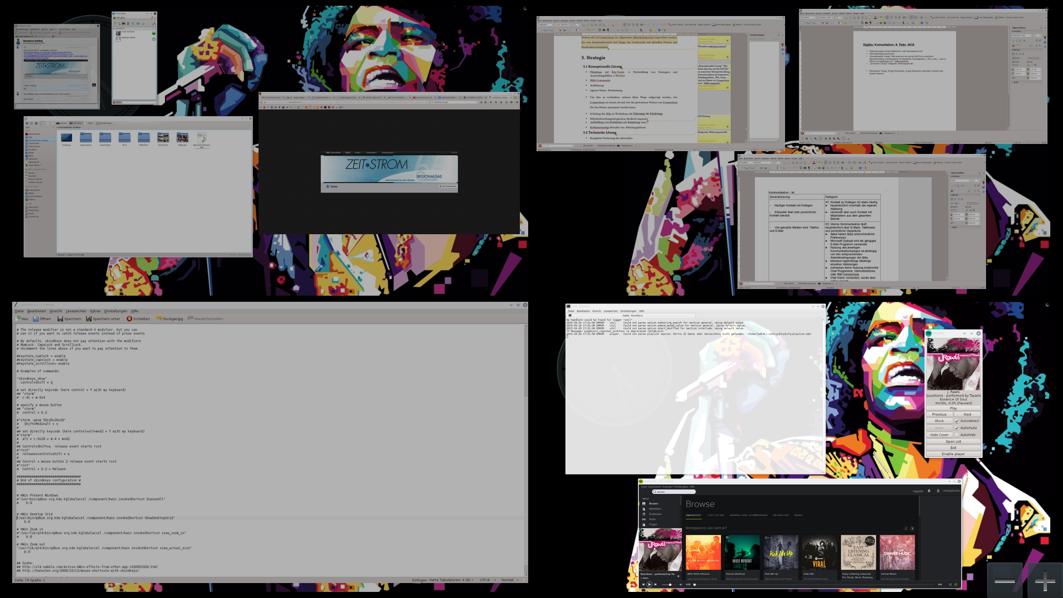Toggle repeat in Spotify playback bar
This screenshot has height=598, width=1063.
[956, 584]
